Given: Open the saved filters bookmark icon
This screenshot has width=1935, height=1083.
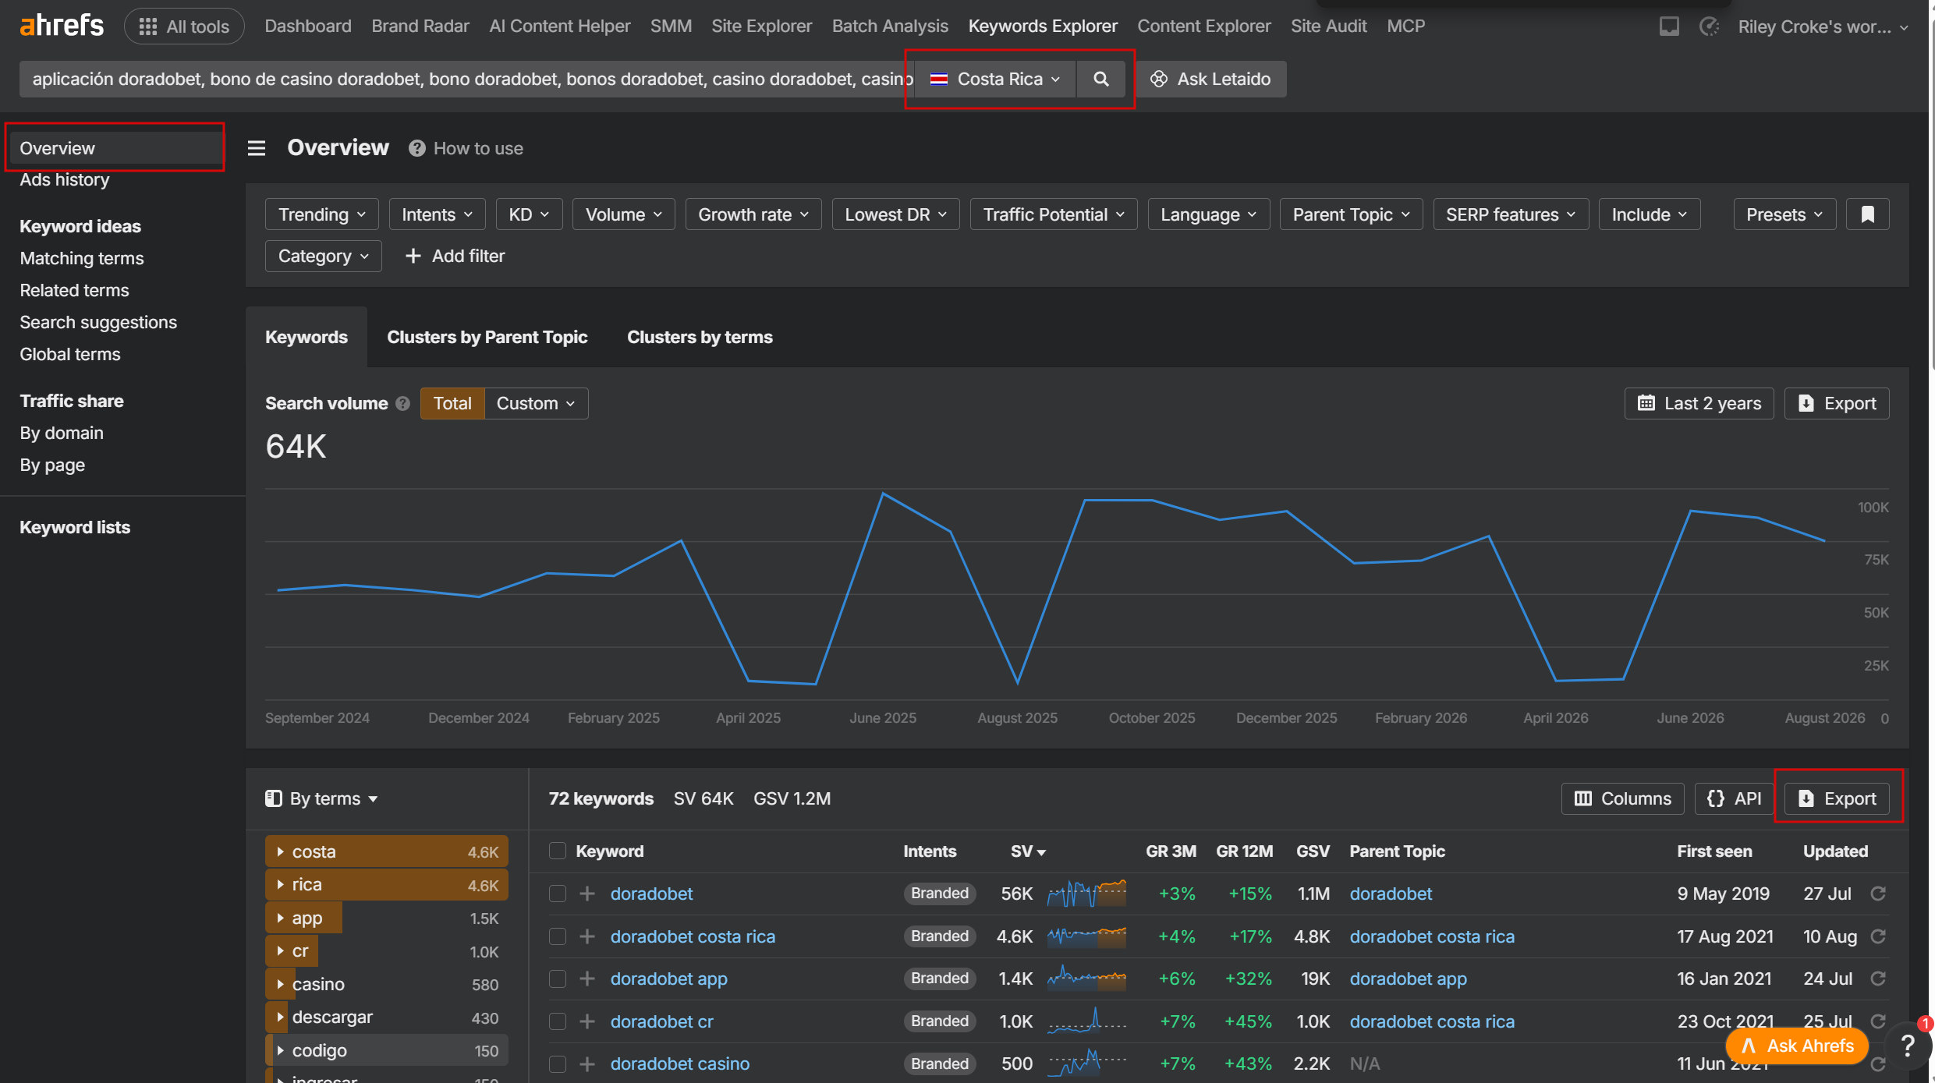Looking at the screenshot, I should [x=1867, y=214].
